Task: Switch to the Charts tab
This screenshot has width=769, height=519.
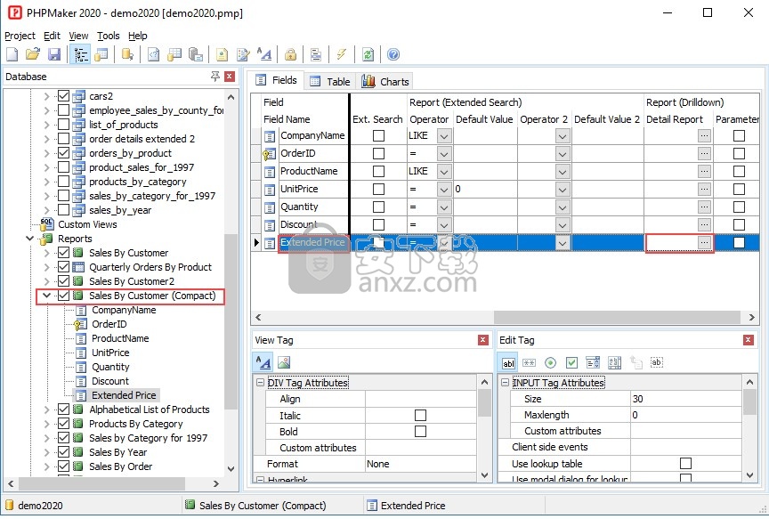Action: click(385, 81)
